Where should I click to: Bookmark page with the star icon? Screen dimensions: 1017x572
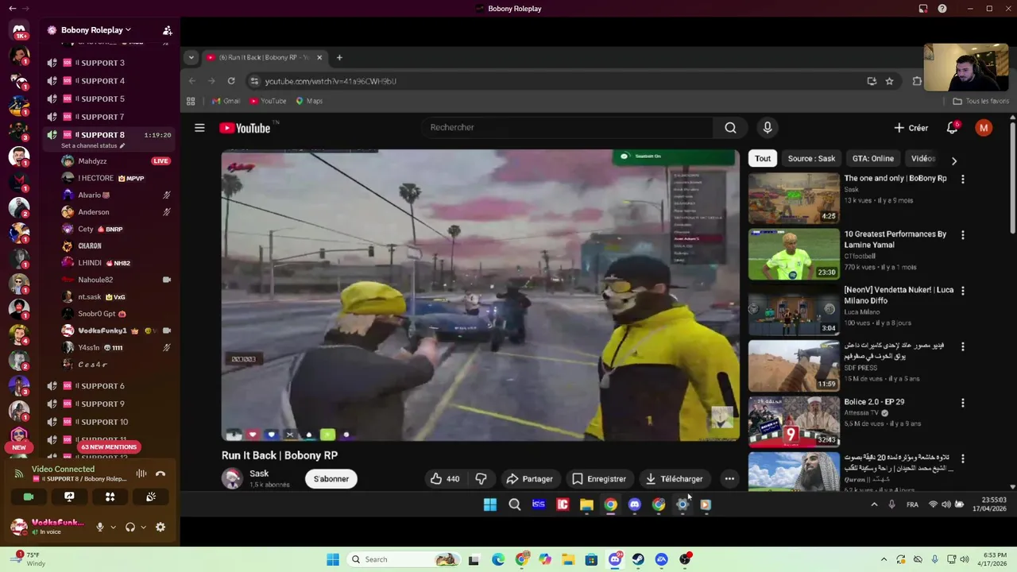889,81
